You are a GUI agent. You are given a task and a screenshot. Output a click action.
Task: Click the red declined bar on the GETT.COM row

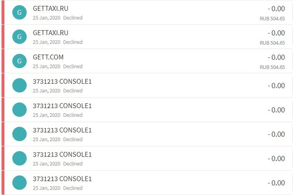(3, 61)
